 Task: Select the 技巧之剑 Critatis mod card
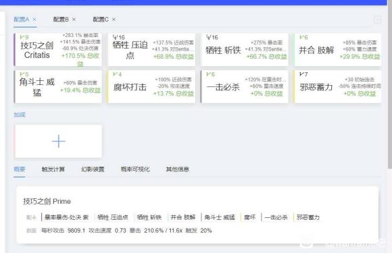(x=58, y=50)
